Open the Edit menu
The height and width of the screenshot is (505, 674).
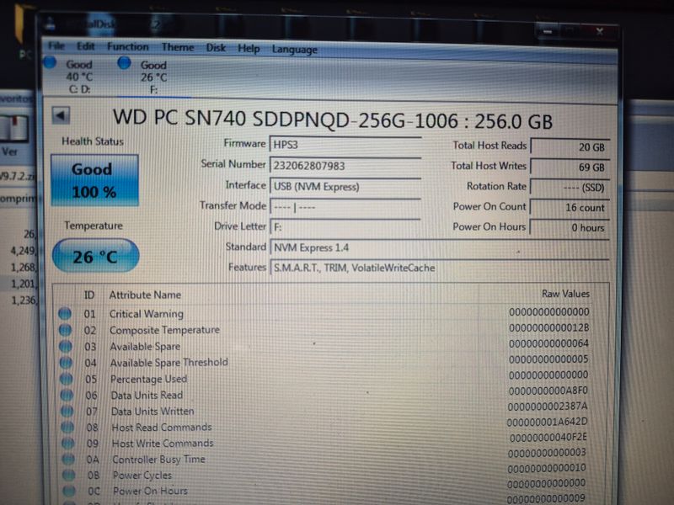[86, 46]
